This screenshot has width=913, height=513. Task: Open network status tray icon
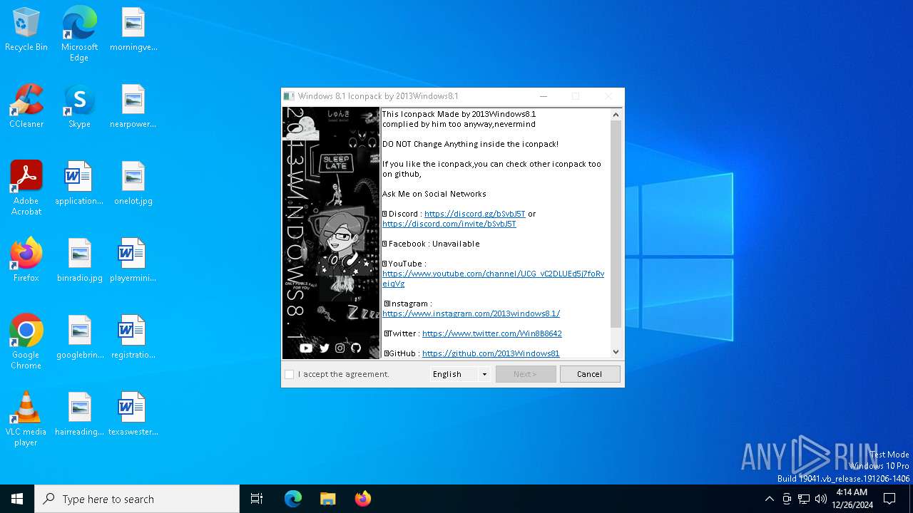(x=804, y=499)
